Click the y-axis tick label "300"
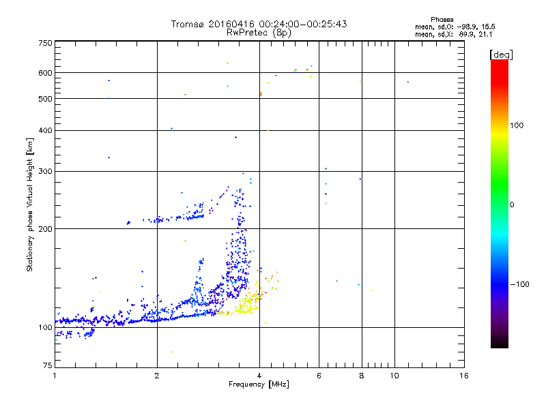Screen dimensions: 546x409 click(46, 172)
